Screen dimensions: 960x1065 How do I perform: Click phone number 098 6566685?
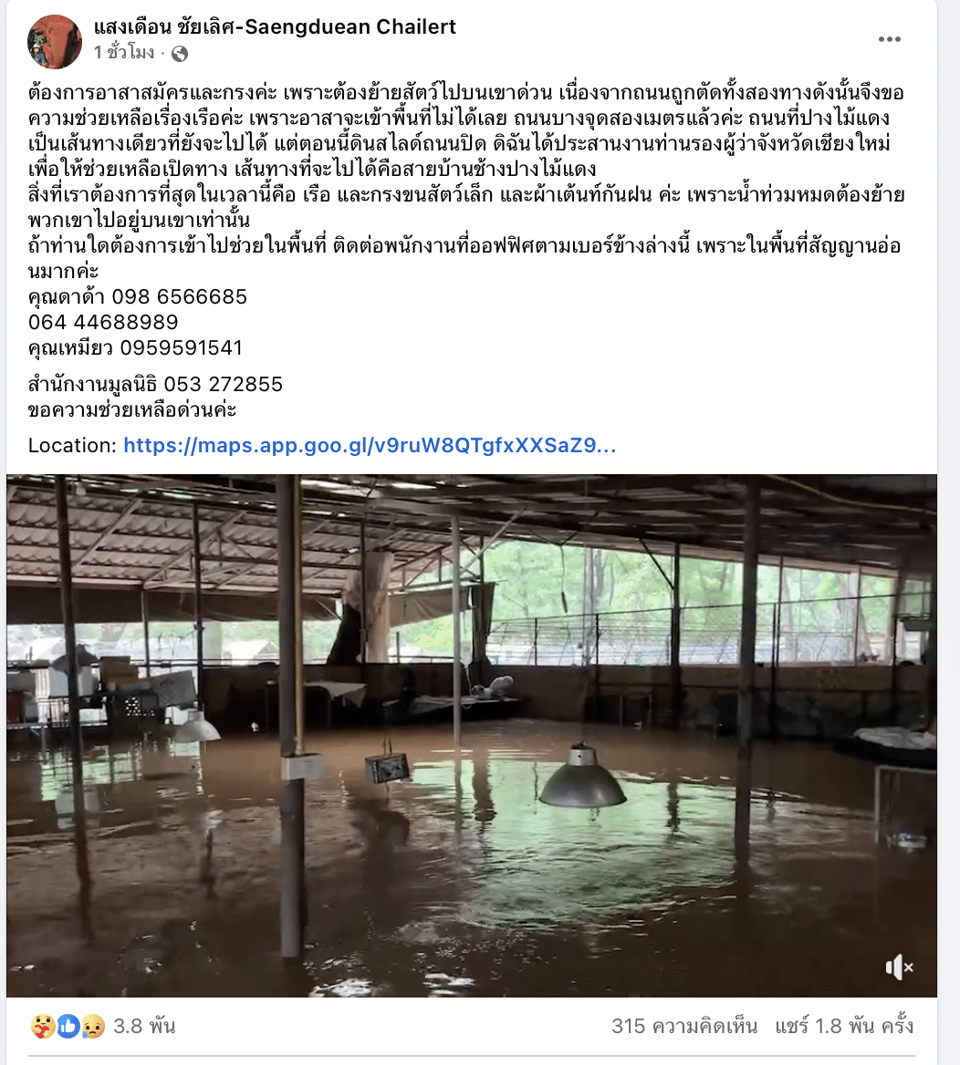[x=180, y=297]
